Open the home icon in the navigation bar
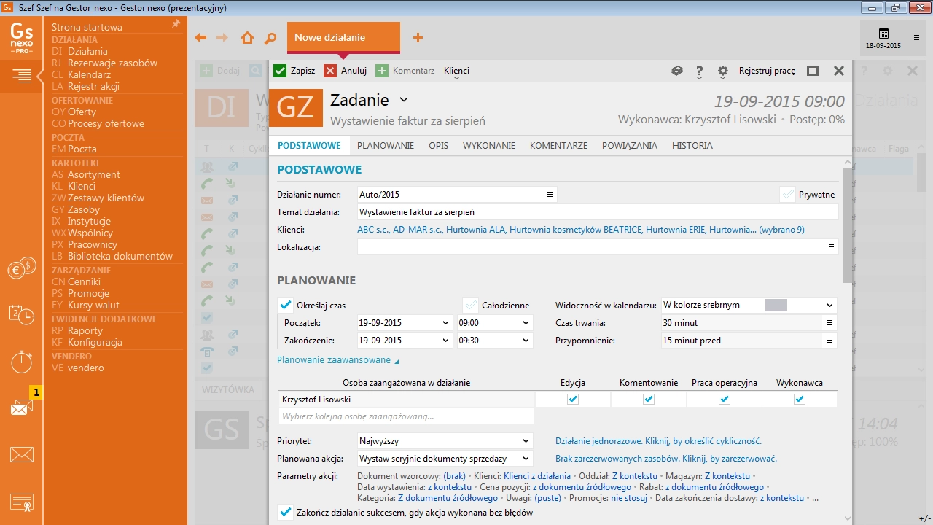 246,37
